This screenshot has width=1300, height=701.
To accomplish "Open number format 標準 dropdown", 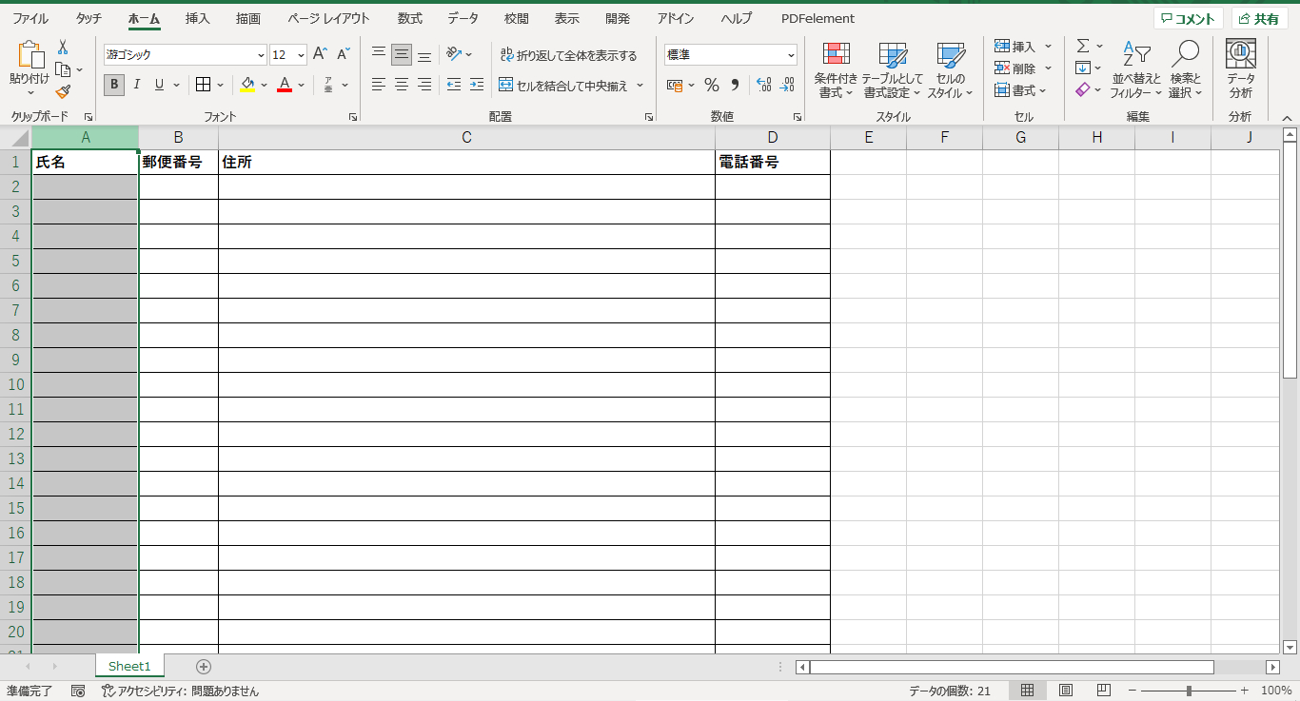I will (791, 55).
